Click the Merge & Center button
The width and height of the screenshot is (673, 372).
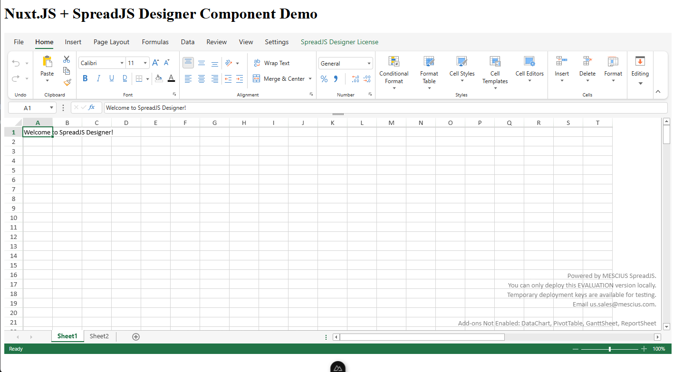tap(279, 79)
